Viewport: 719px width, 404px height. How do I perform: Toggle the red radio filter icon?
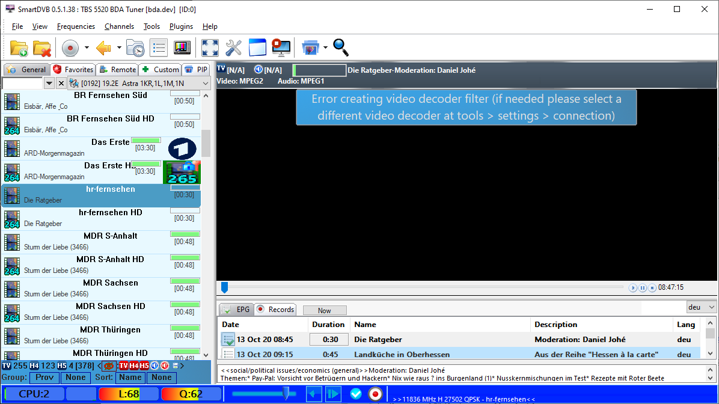[165, 366]
